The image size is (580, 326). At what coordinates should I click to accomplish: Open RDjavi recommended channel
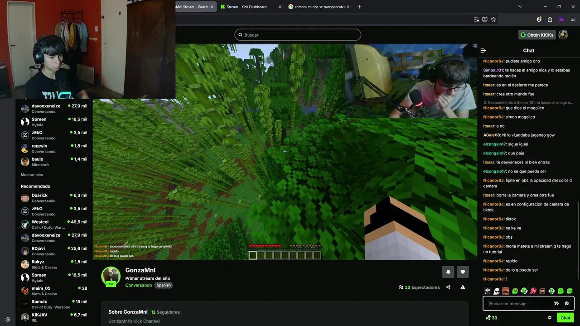(x=53, y=251)
